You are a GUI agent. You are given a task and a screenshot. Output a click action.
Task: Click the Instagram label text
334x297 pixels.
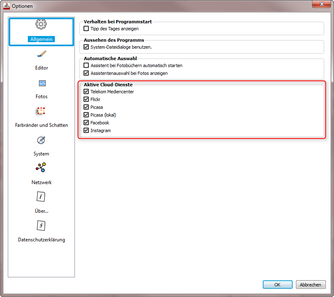pos(101,130)
